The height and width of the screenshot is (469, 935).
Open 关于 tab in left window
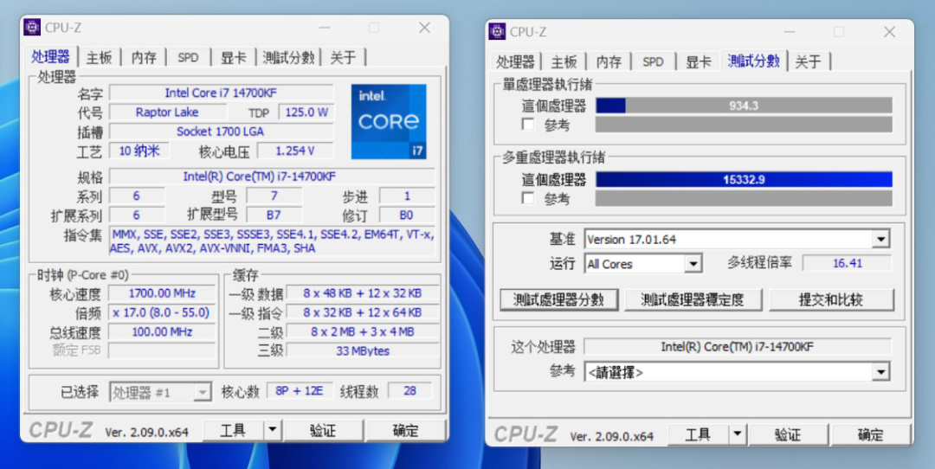[x=343, y=57]
